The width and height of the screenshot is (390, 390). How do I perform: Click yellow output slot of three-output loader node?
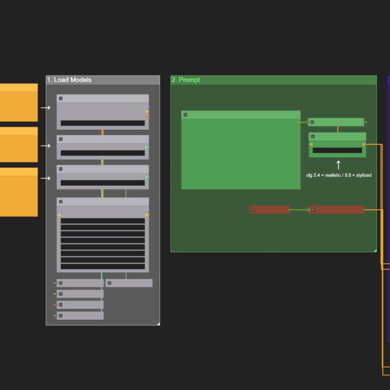(147, 112)
